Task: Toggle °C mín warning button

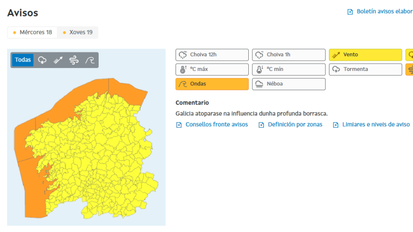Action: [289, 69]
